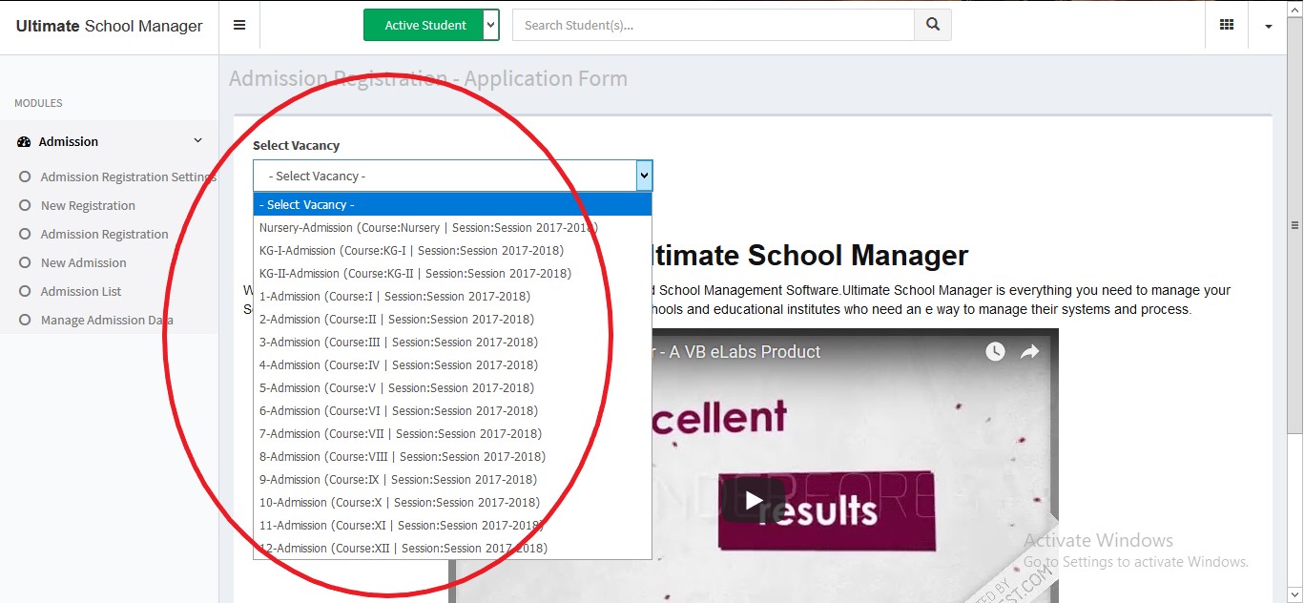Open the top-right user caret menu
Image resolution: width=1304 pixels, height=603 pixels.
[1269, 27]
